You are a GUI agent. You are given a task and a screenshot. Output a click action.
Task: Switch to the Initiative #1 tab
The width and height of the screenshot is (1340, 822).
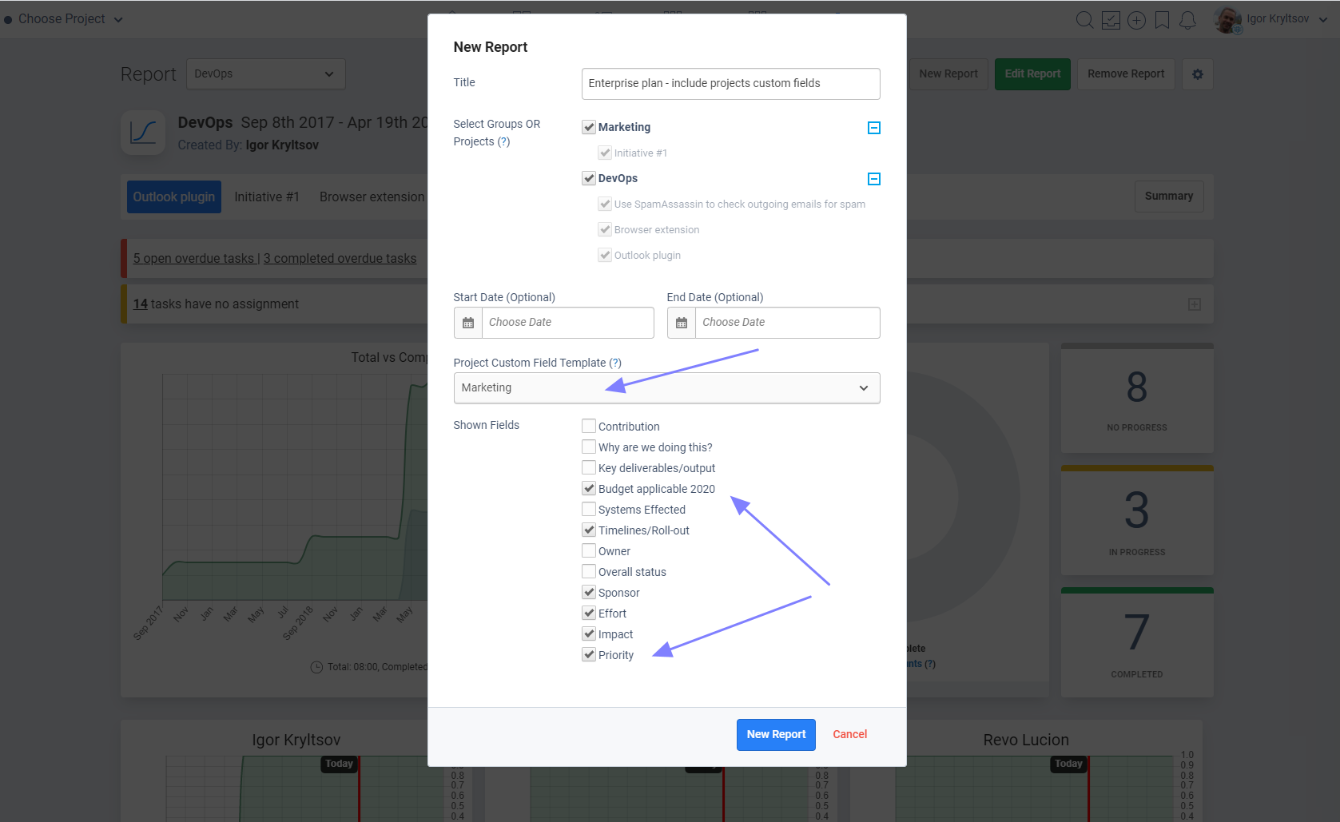pos(267,197)
